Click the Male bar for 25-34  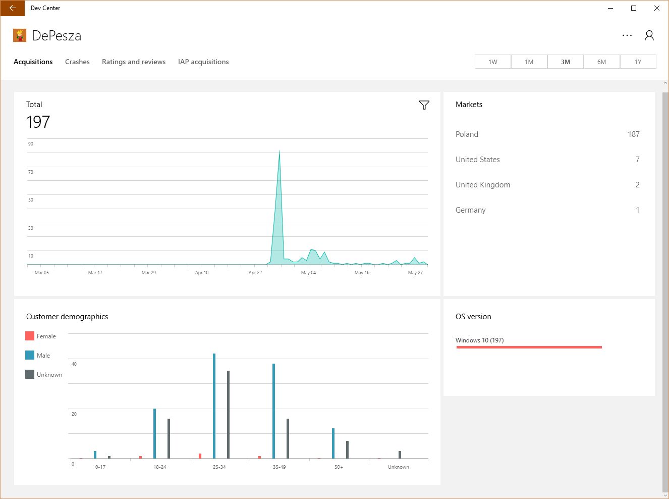click(x=214, y=406)
